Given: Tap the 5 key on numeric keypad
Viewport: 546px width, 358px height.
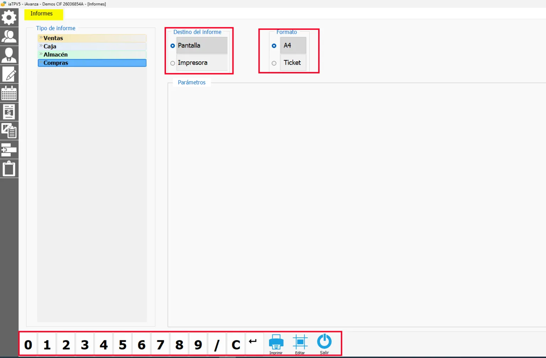Looking at the screenshot, I should [x=123, y=344].
